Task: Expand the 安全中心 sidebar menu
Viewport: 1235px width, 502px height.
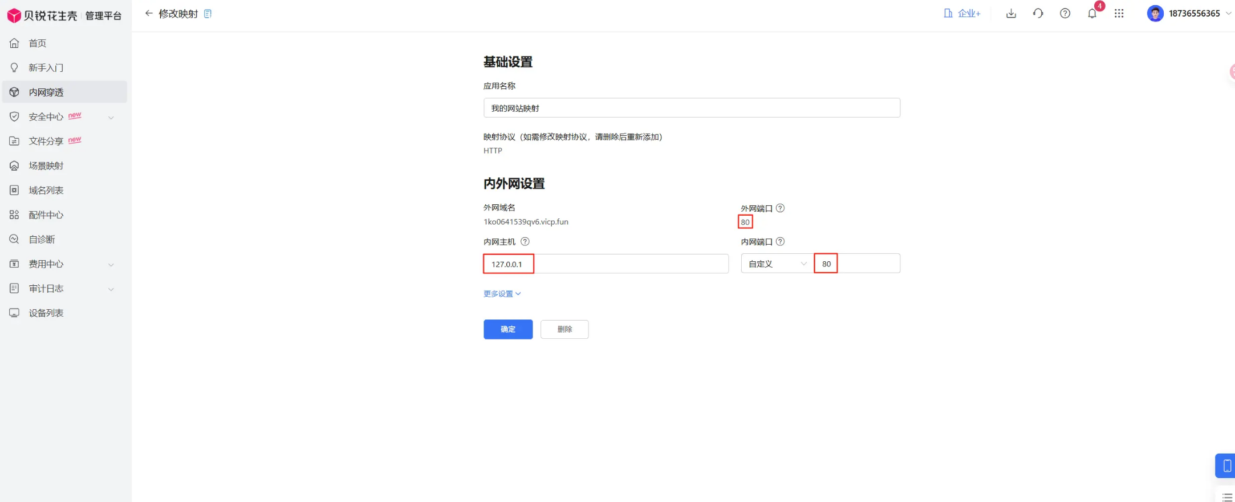Action: point(63,117)
